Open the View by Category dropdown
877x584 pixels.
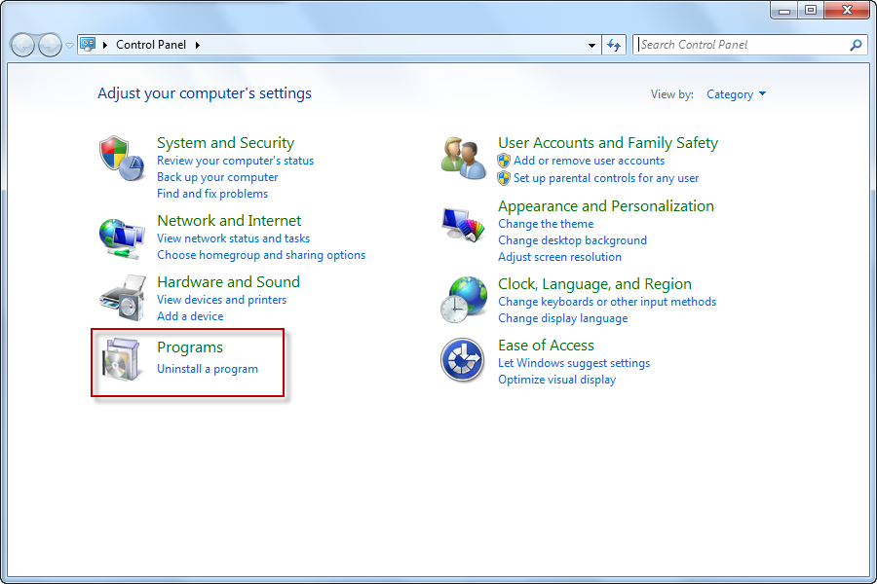736,94
